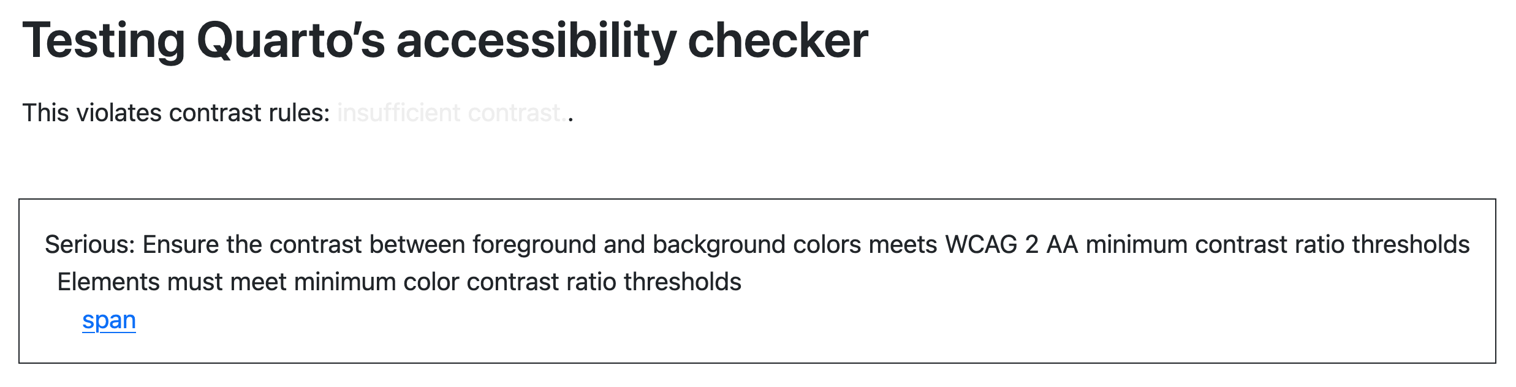Click the faint "insufficient contrast.." text
Screen dimensions: 1516x387
(453, 113)
